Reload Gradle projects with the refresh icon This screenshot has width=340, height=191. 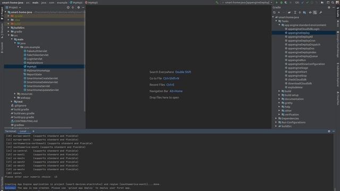[275, 13]
